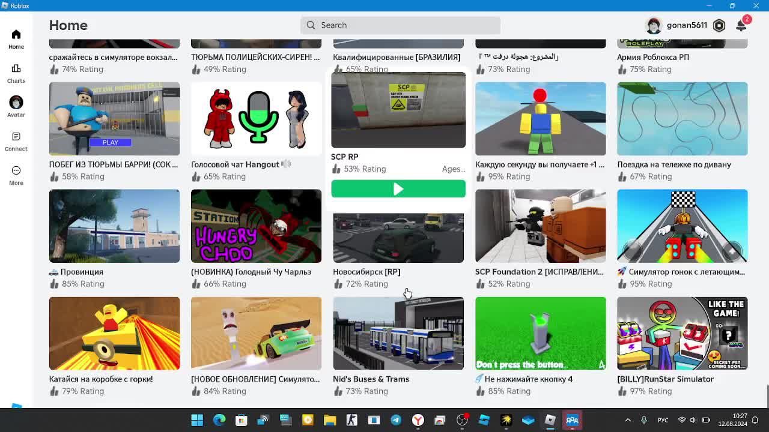769x432 pixels.
Task: Open the 'Nid's Buses & Trams' title
Action: click(371, 379)
